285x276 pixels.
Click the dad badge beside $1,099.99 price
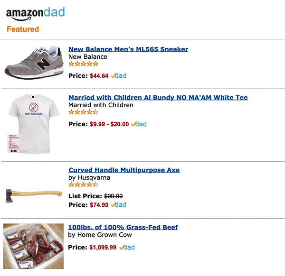coord(127,247)
